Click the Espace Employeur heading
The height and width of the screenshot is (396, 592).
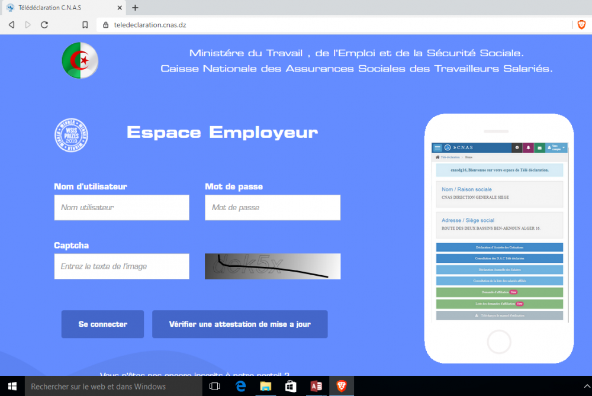coord(223,133)
